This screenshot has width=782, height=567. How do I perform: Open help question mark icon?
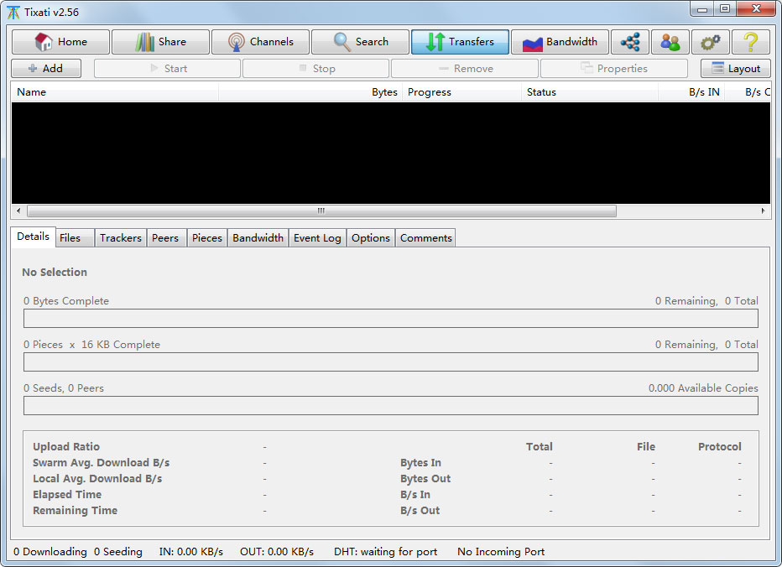tap(751, 42)
